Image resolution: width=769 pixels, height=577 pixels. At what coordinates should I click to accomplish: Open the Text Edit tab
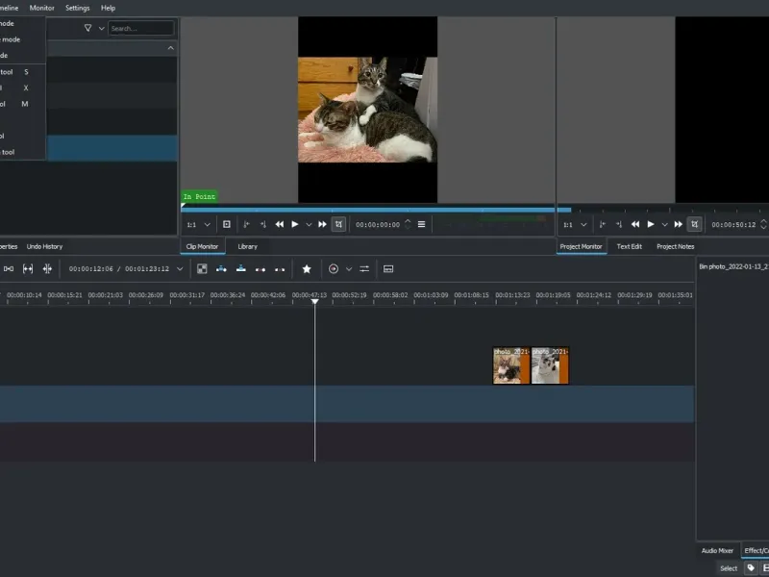(630, 246)
